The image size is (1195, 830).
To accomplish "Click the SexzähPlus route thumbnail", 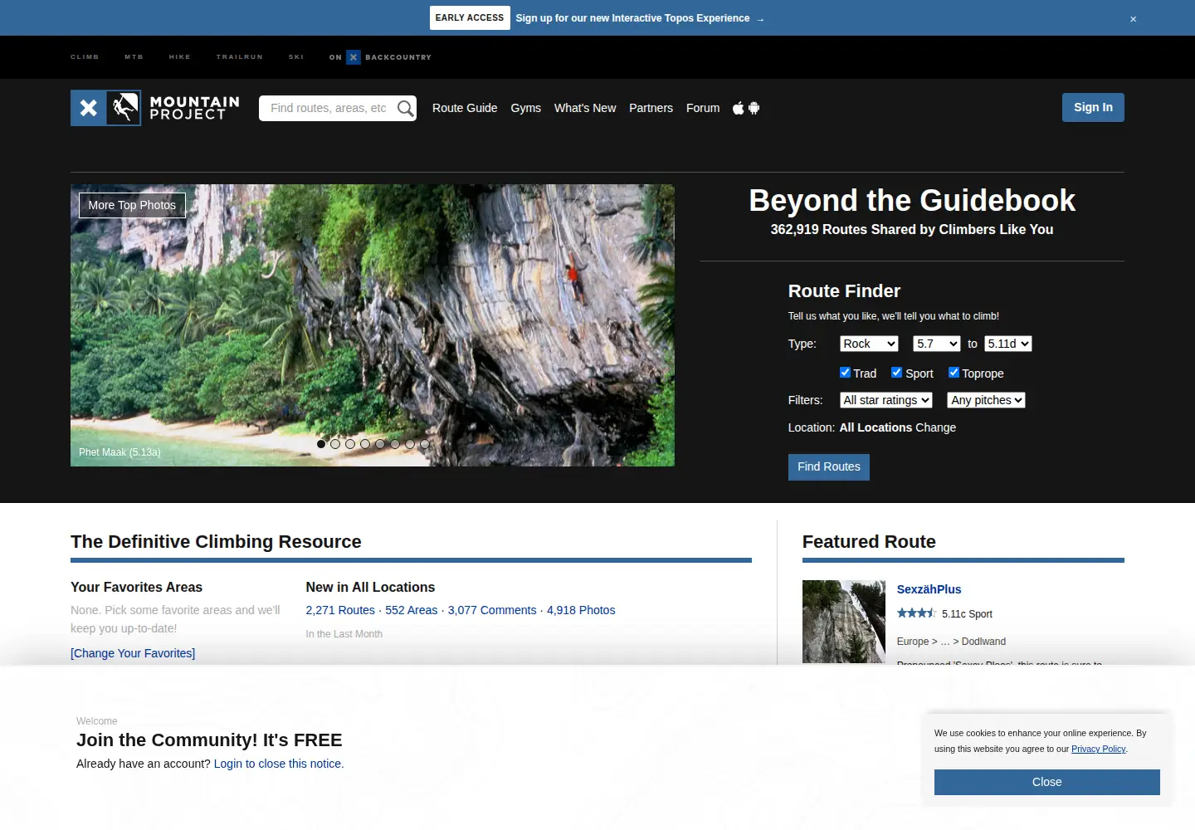I will [x=844, y=622].
